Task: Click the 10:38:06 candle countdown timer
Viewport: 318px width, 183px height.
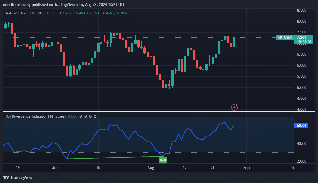Action: (303, 42)
